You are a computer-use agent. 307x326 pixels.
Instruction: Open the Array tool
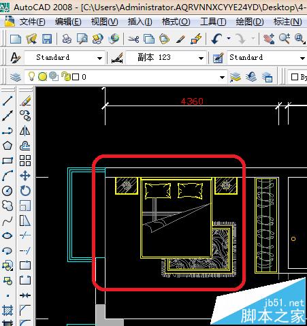[25, 161]
